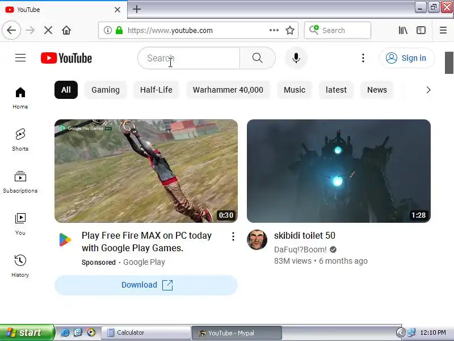Viewport: 454px width, 341px height.
Task: Select the Gaming category chip
Action: click(x=106, y=90)
